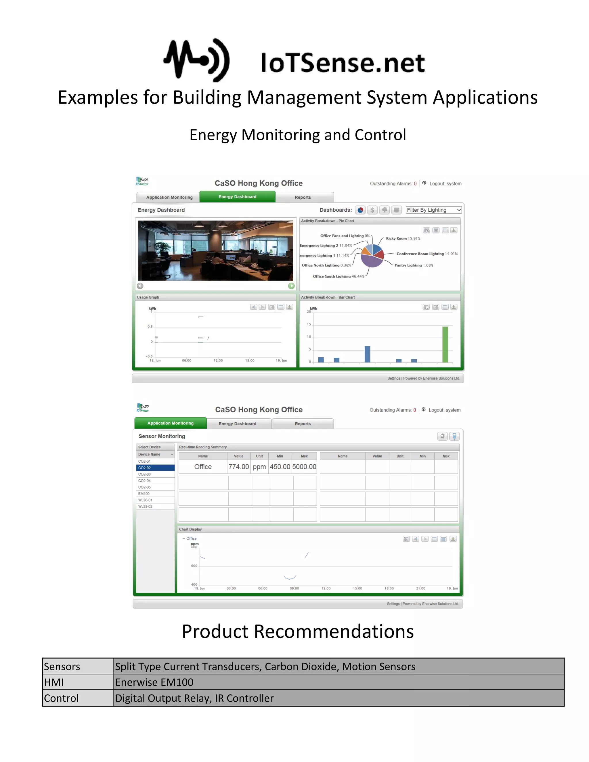The height and width of the screenshot is (762, 589).
Task: Chart Display: step back with left arrow
Action: [416, 539]
